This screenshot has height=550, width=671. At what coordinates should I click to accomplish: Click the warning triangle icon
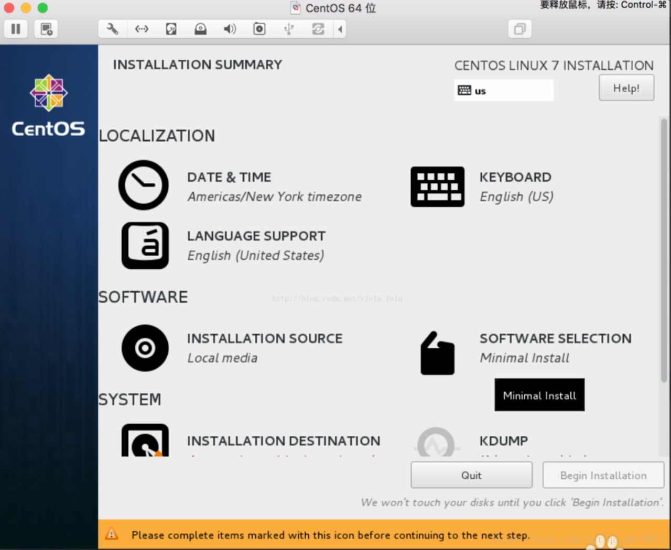112,534
